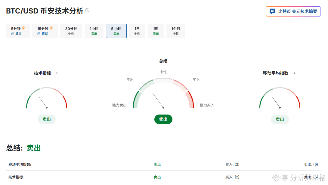
Task: Click the 技术指标 gauge dial on the left
Action: click(x=47, y=98)
